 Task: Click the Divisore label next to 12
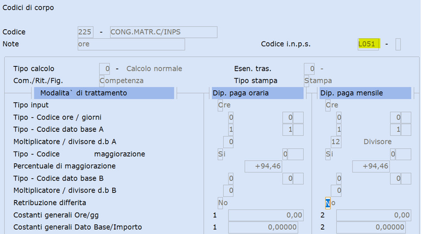377,142
